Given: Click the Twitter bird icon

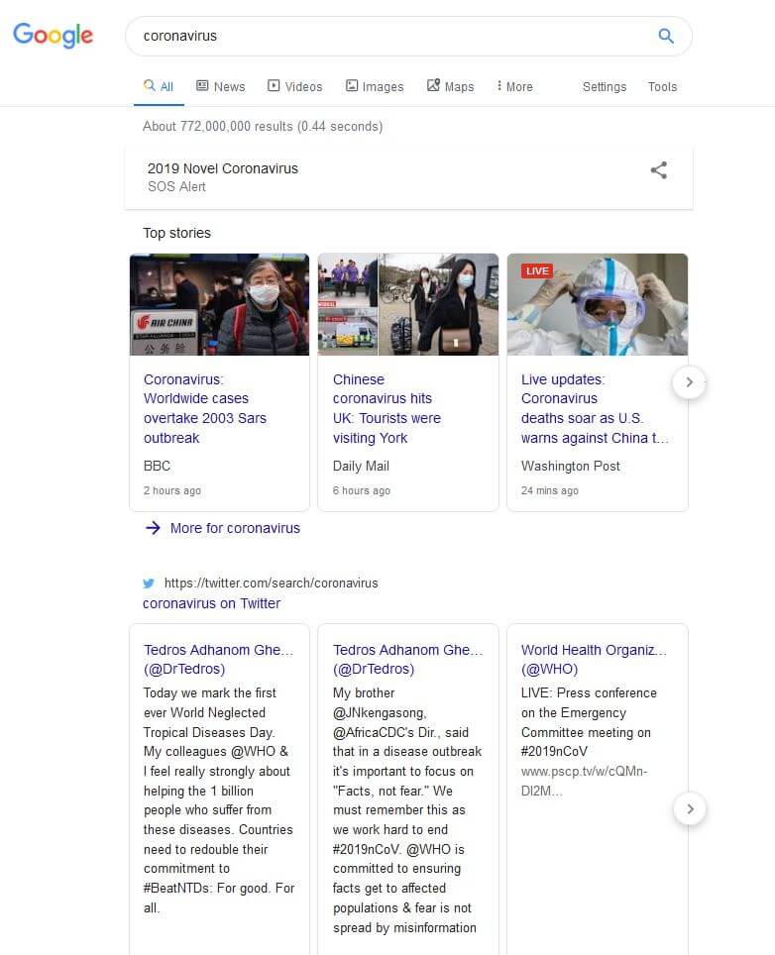Looking at the screenshot, I should point(149,584).
